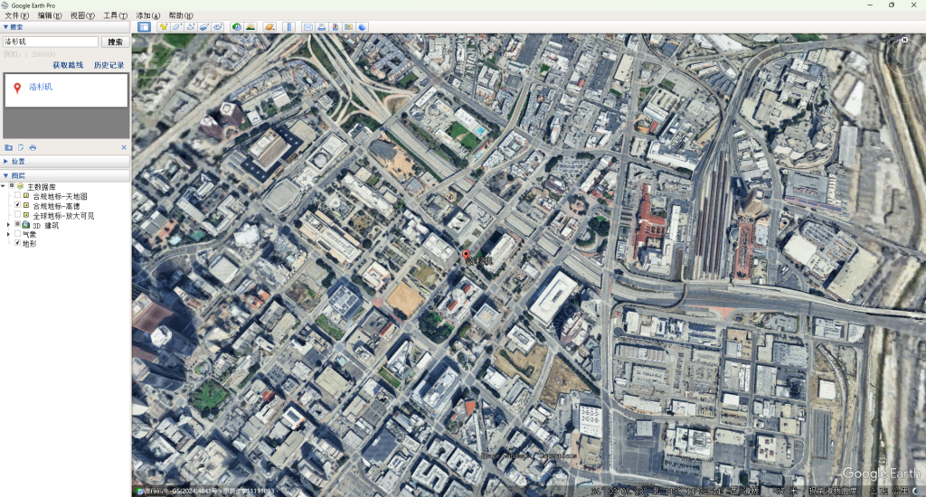Image resolution: width=926 pixels, height=497 pixels.
Task: Toggle the sidebar visibility toolbar button
Action: coord(144,27)
